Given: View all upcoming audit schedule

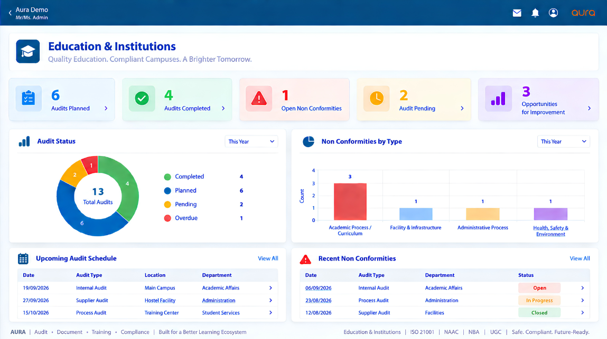Looking at the screenshot, I should [x=268, y=258].
